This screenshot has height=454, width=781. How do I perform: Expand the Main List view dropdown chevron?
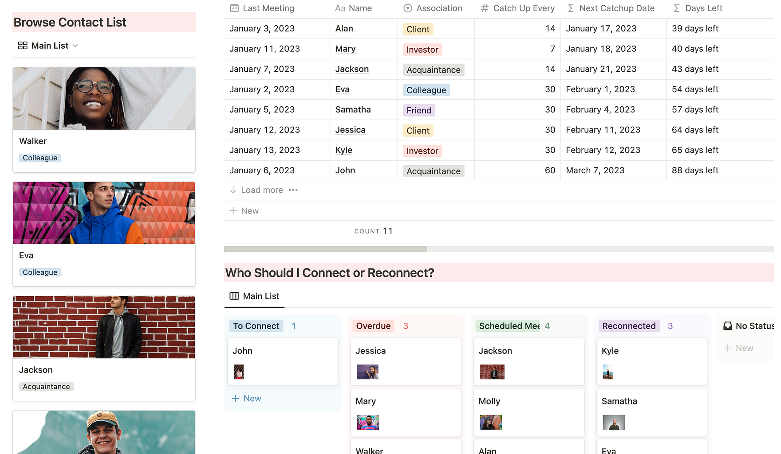(75, 46)
